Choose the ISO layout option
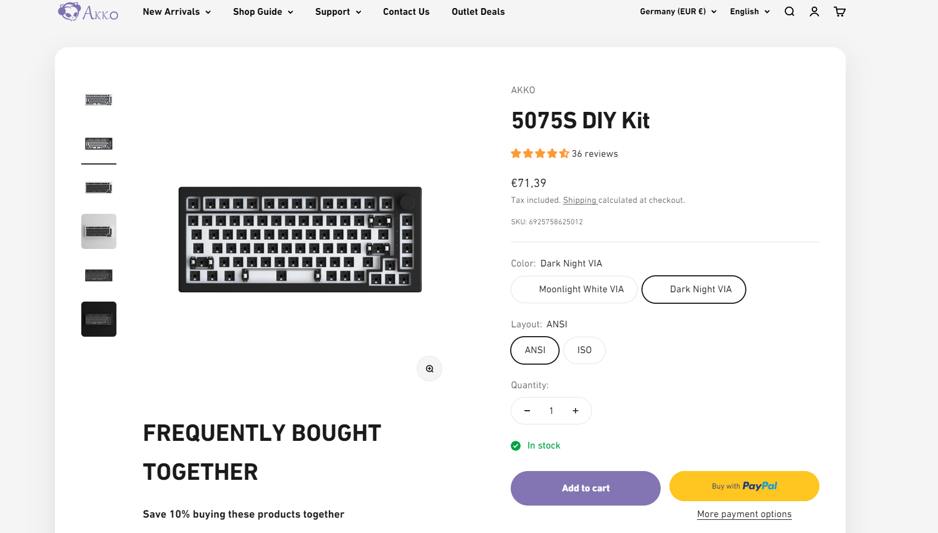Viewport: 938px width, 533px height. pyautogui.click(x=584, y=350)
